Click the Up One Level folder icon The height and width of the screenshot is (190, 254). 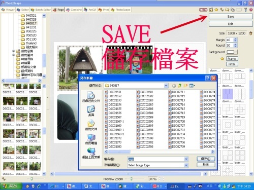(180, 86)
